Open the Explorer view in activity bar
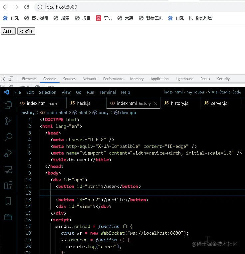Viewport: 245px width, 254px height. [8, 105]
